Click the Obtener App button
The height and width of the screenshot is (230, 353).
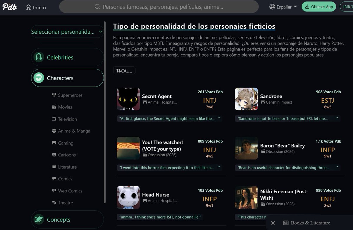[319, 7]
